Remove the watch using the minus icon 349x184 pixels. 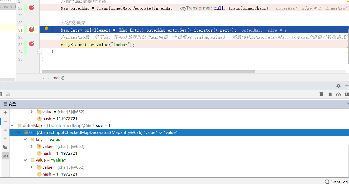coord(5,121)
